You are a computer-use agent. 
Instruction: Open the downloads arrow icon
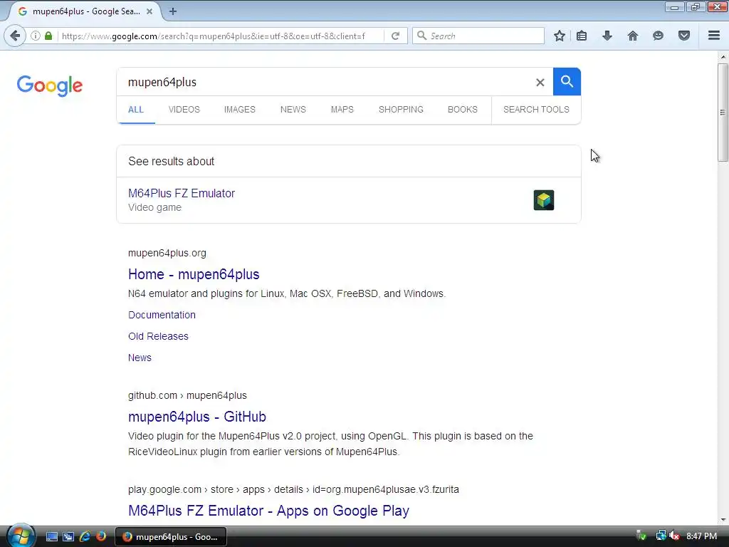[607, 36]
